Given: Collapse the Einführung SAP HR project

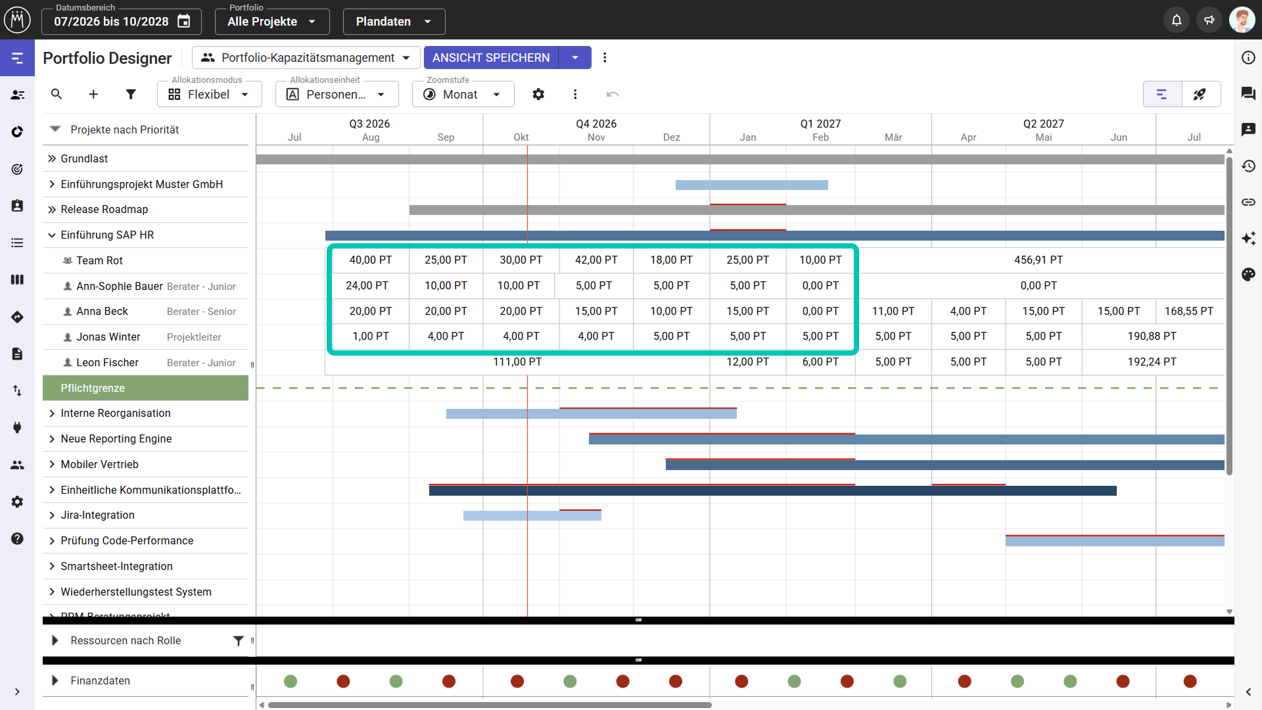Looking at the screenshot, I should [x=52, y=235].
